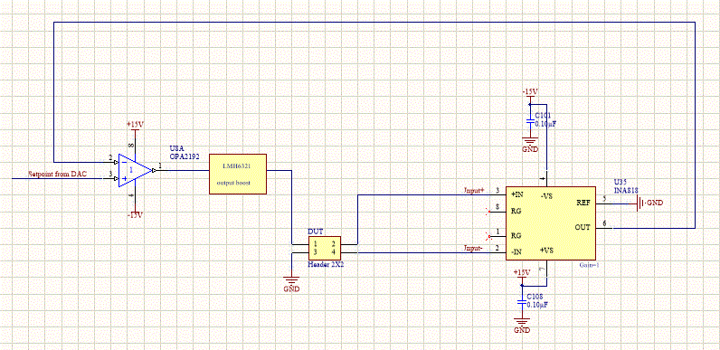This screenshot has width=720, height=350.
Task: Select the no-connect marker on RG pin 1
Action: click(x=489, y=236)
